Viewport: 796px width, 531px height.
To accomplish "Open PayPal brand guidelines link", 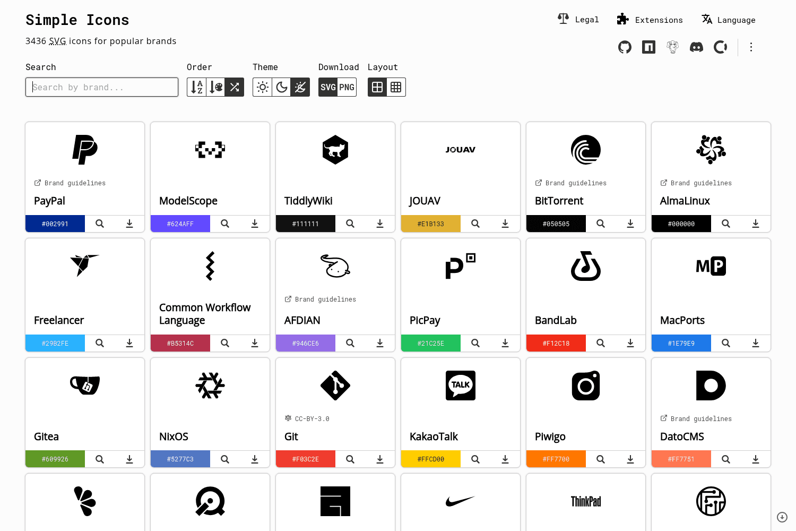I will (70, 183).
